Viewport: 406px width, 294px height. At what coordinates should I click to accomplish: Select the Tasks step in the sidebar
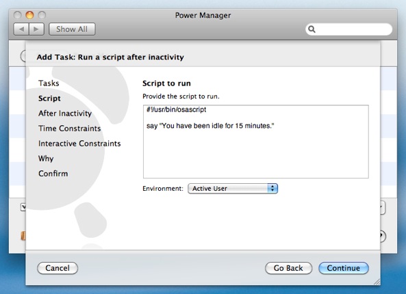(49, 83)
